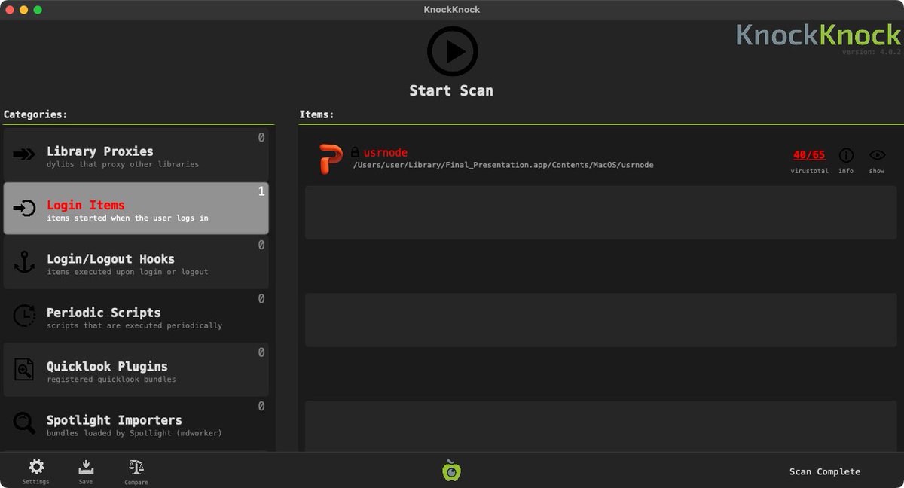Click the clock icon for Periodic Scripts
Viewport: 904px width, 488px height.
24,316
